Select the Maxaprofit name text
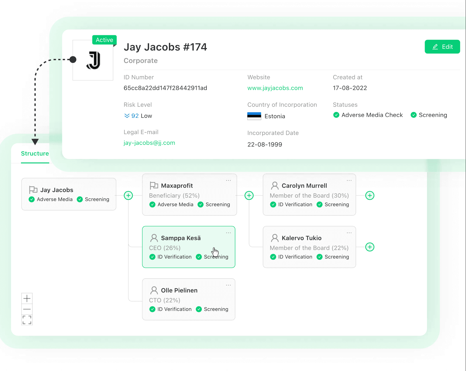Screen dimensions: 466x371 coord(177,185)
